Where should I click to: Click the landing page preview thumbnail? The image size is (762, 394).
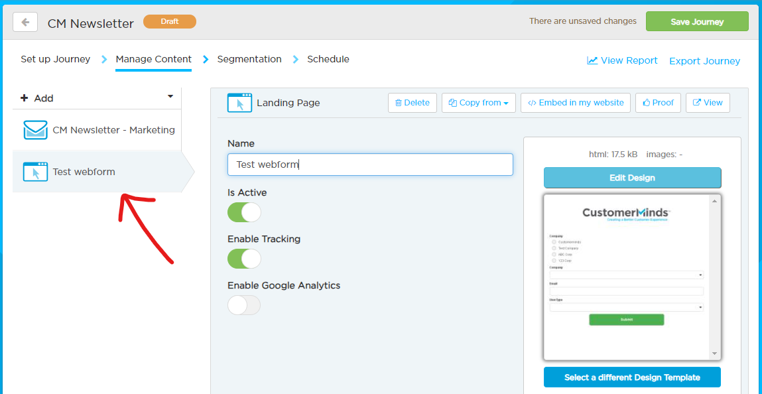pos(632,277)
